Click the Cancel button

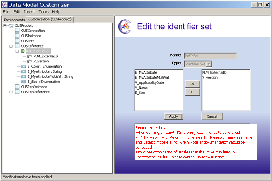[x=212, y=116]
